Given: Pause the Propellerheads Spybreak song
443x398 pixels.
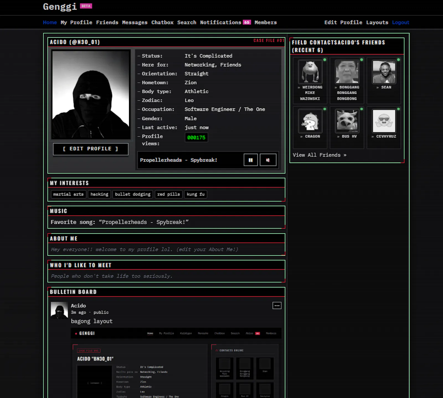Looking at the screenshot, I should pyautogui.click(x=251, y=160).
